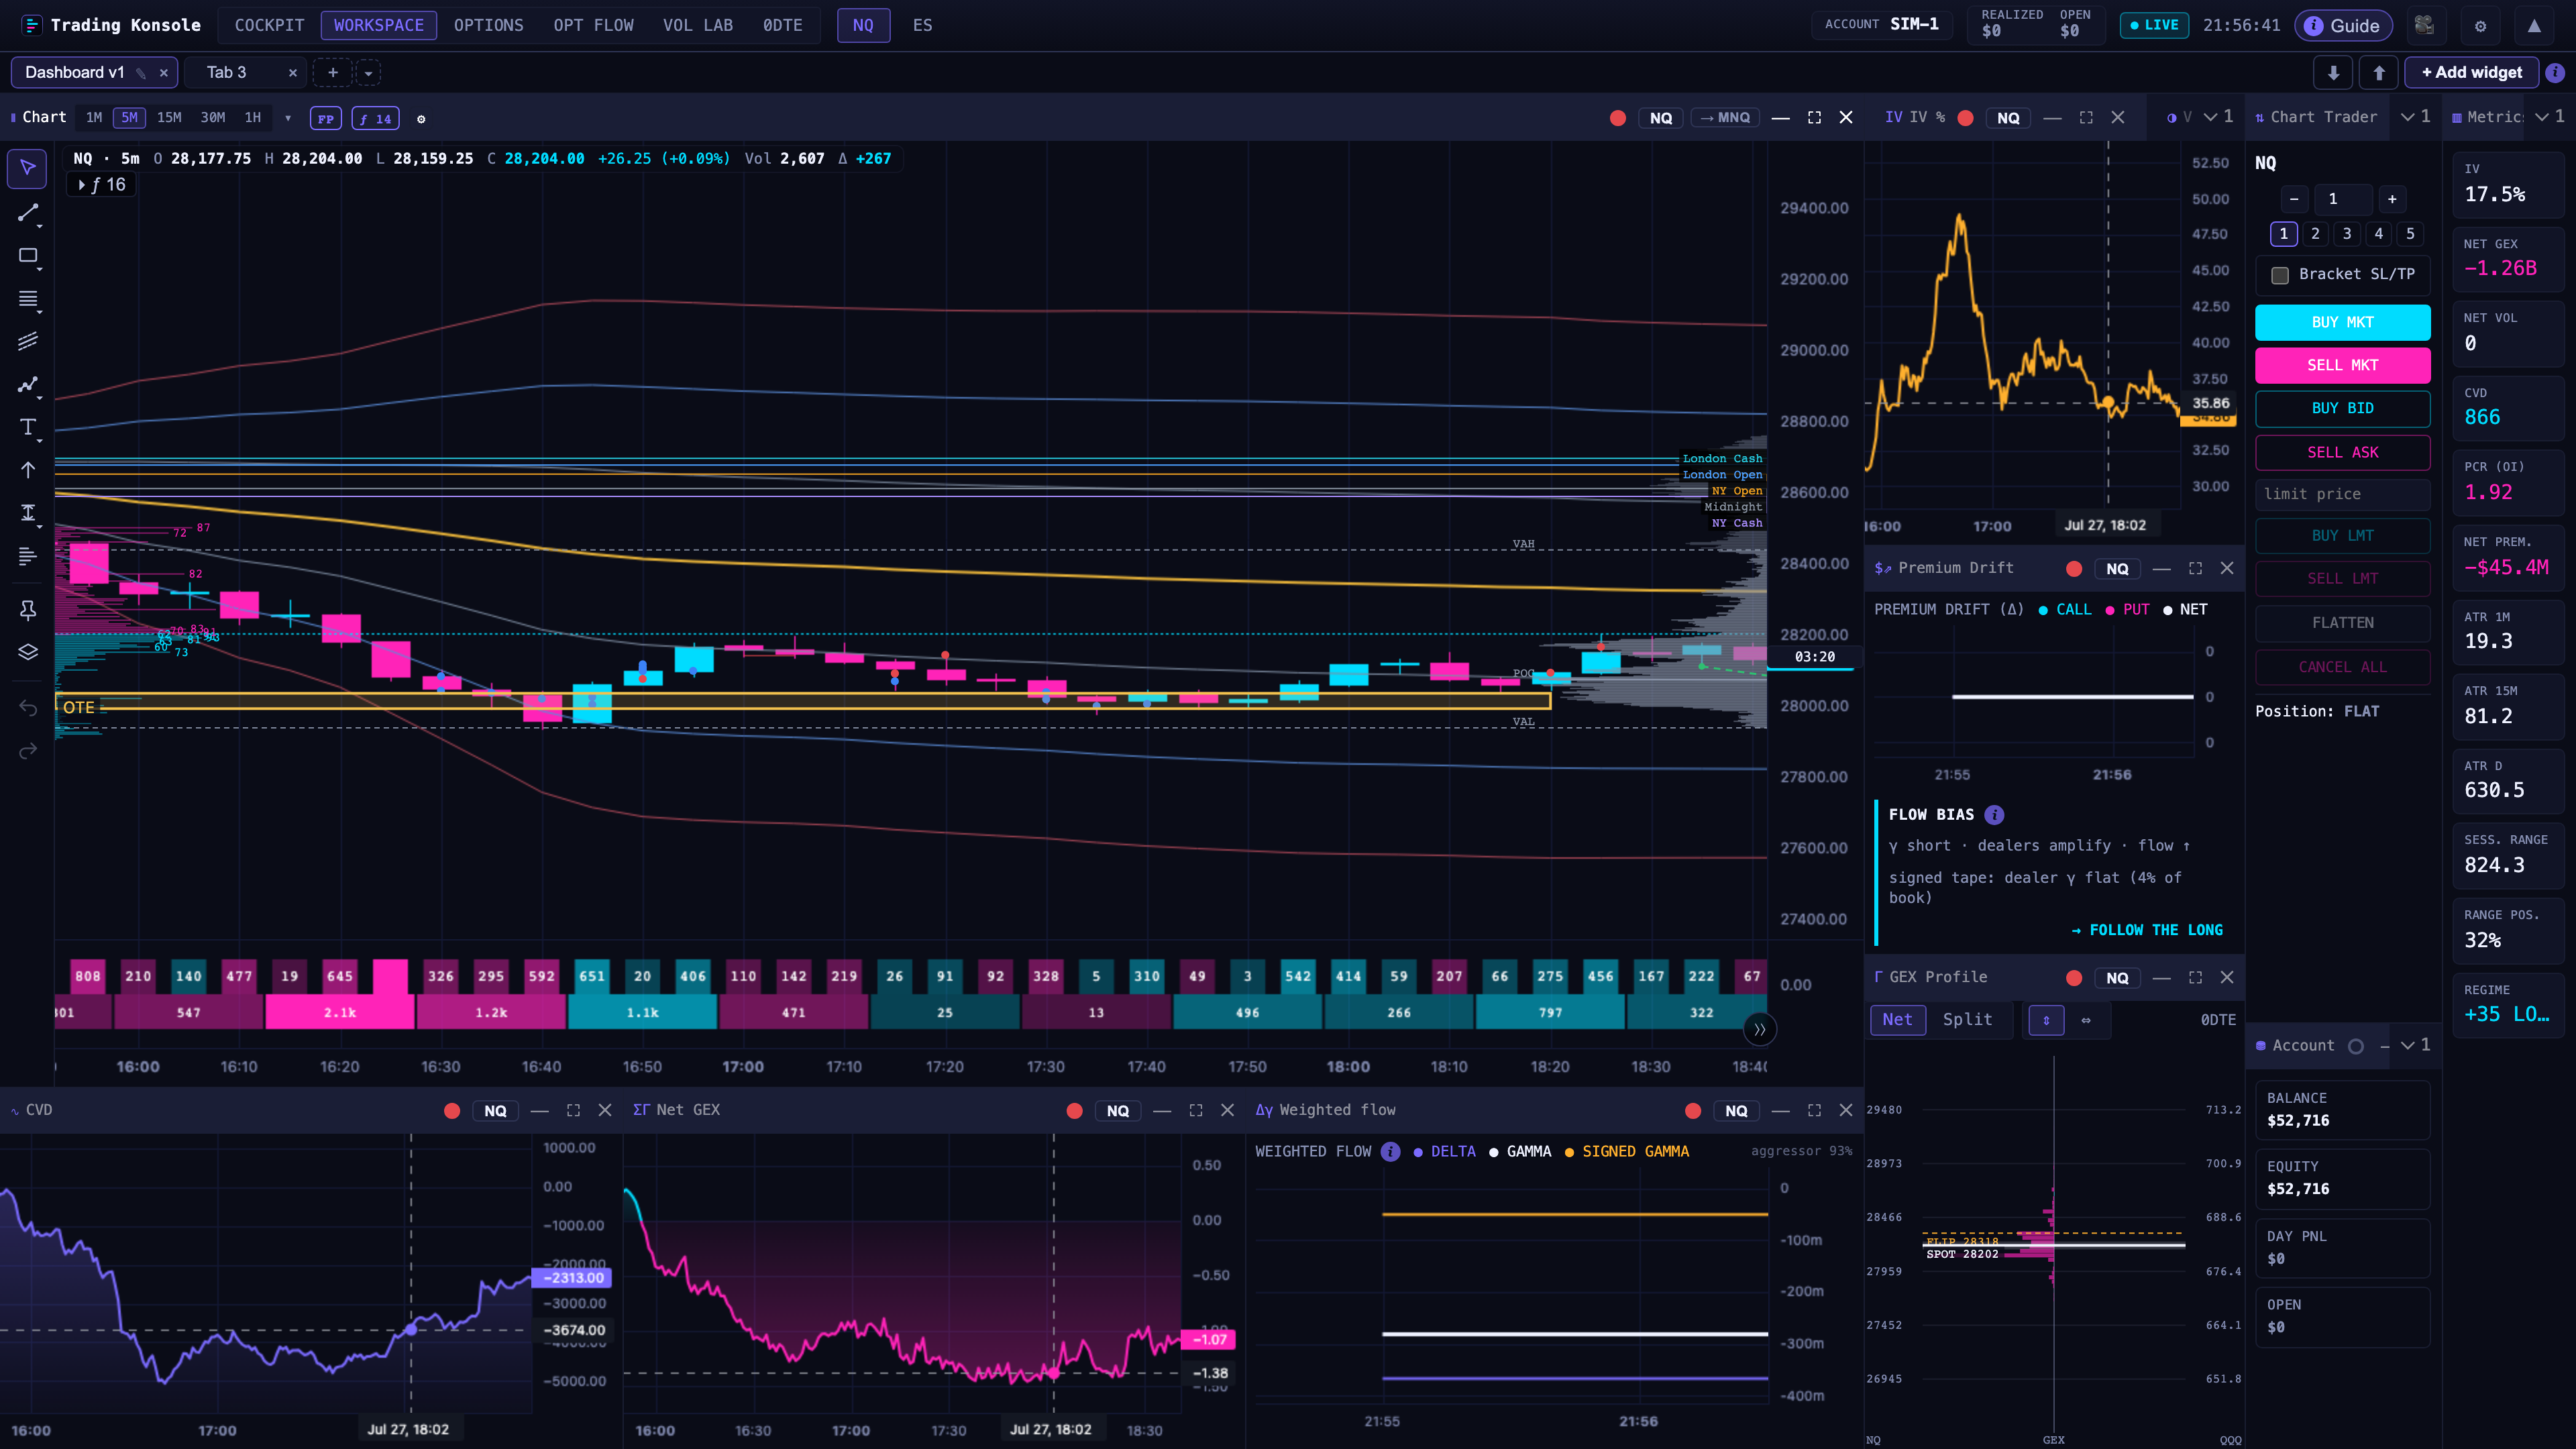Select the text annotation tool
This screenshot has width=2576, height=1449.
27,428
